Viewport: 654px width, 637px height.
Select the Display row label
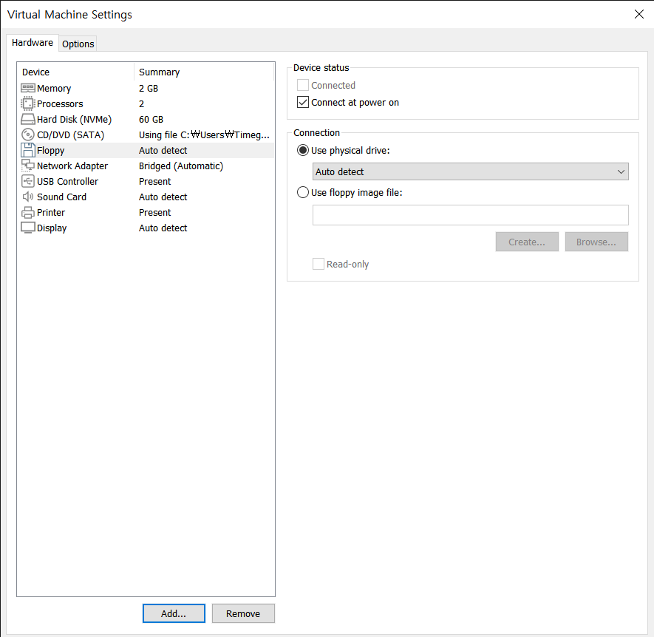tap(52, 228)
